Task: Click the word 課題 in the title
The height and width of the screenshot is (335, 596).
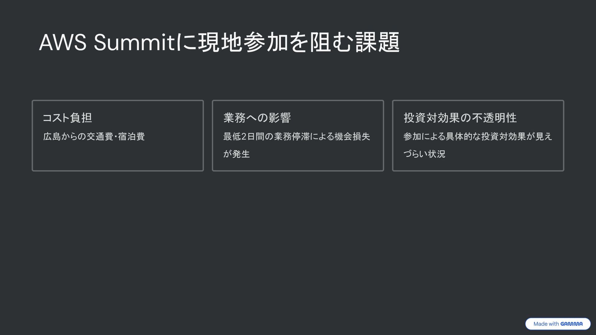Action: click(x=377, y=42)
